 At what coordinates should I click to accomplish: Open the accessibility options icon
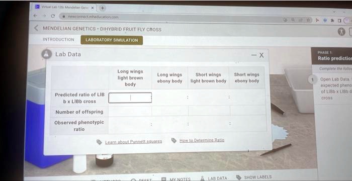click(x=341, y=32)
